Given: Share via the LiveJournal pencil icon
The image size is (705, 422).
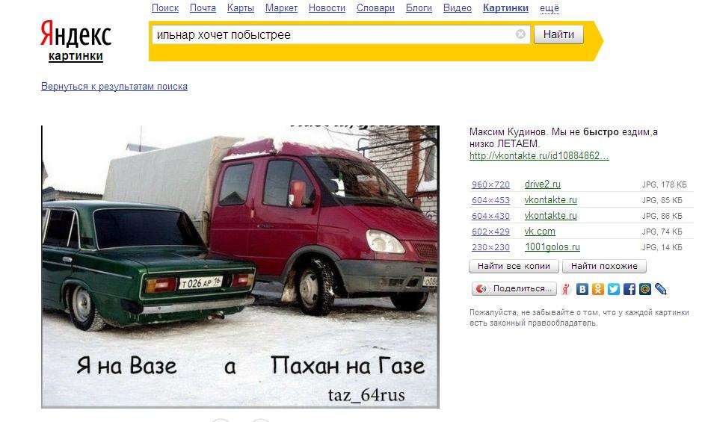Looking at the screenshot, I should tap(660, 289).
